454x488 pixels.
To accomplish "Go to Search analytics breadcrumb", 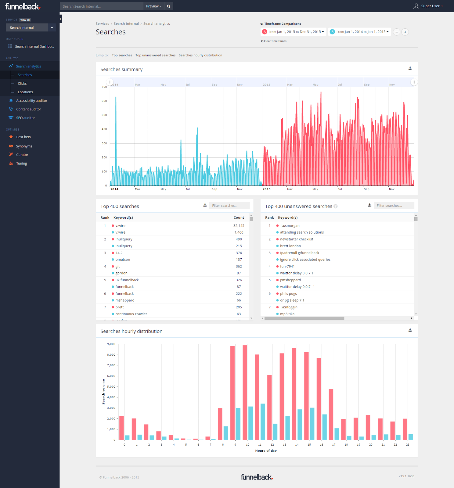I will 157,23.
